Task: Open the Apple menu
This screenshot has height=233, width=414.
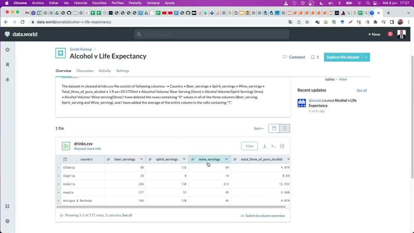Action: 7,3
